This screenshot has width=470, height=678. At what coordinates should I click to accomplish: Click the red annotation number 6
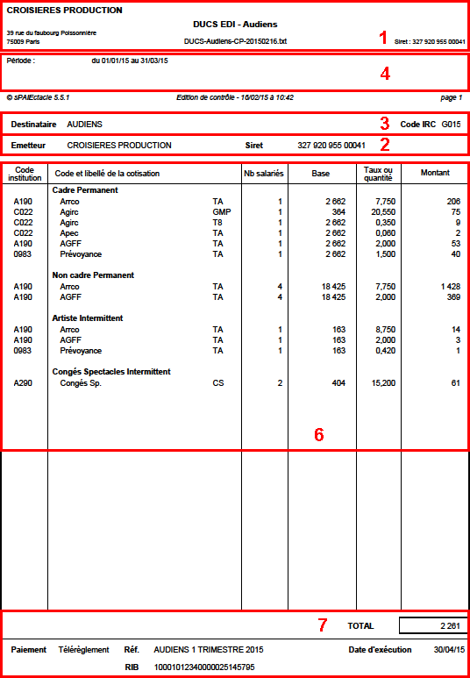[x=318, y=435]
